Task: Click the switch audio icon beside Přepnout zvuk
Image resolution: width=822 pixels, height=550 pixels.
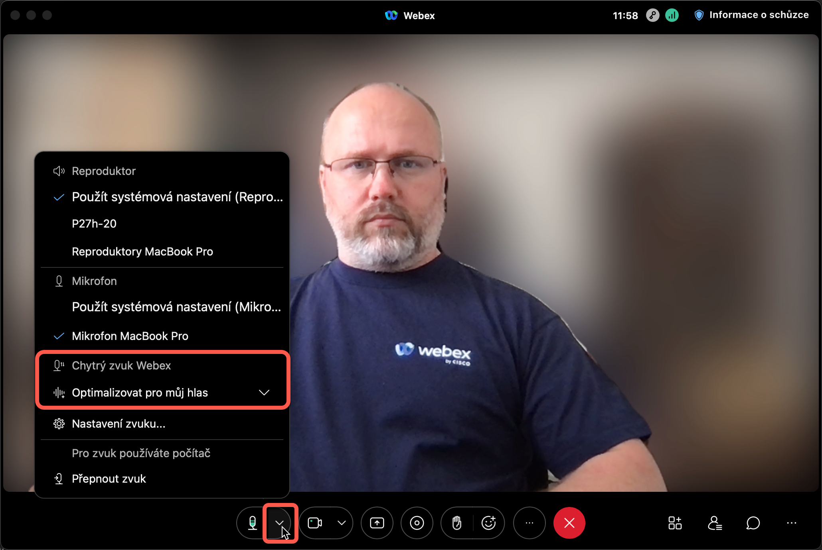Action: (x=59, y=479)
